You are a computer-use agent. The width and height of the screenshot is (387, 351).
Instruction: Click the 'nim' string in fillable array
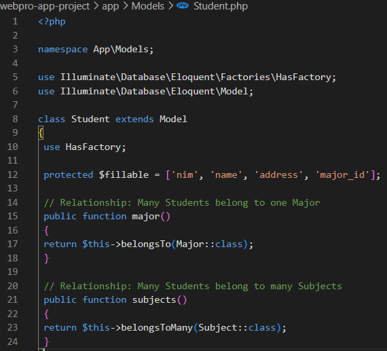click(185, 174)
